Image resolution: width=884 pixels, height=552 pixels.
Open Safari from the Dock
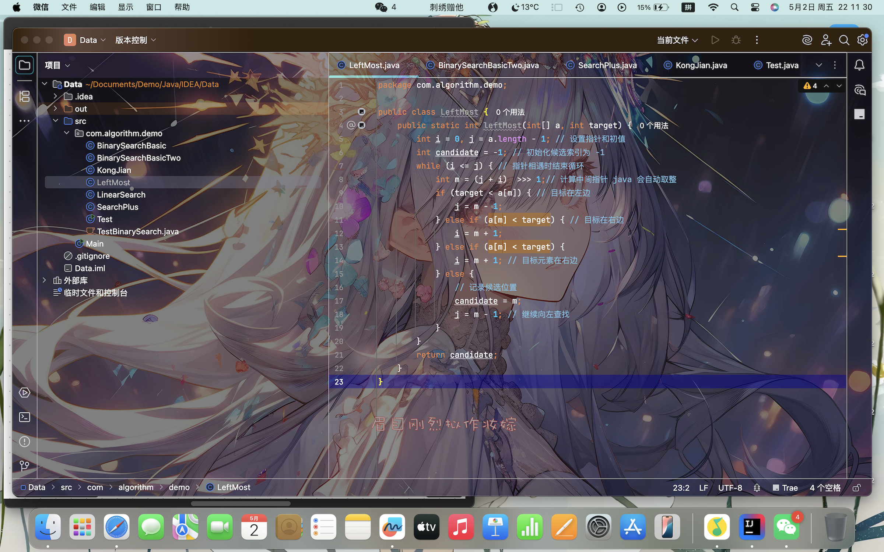tap(116, 527)
